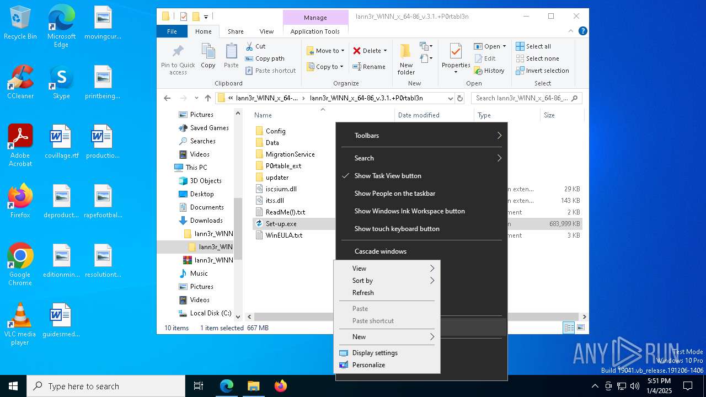Open Recycle Bin desktop icon
706x397 pixels.
point(20,23)
